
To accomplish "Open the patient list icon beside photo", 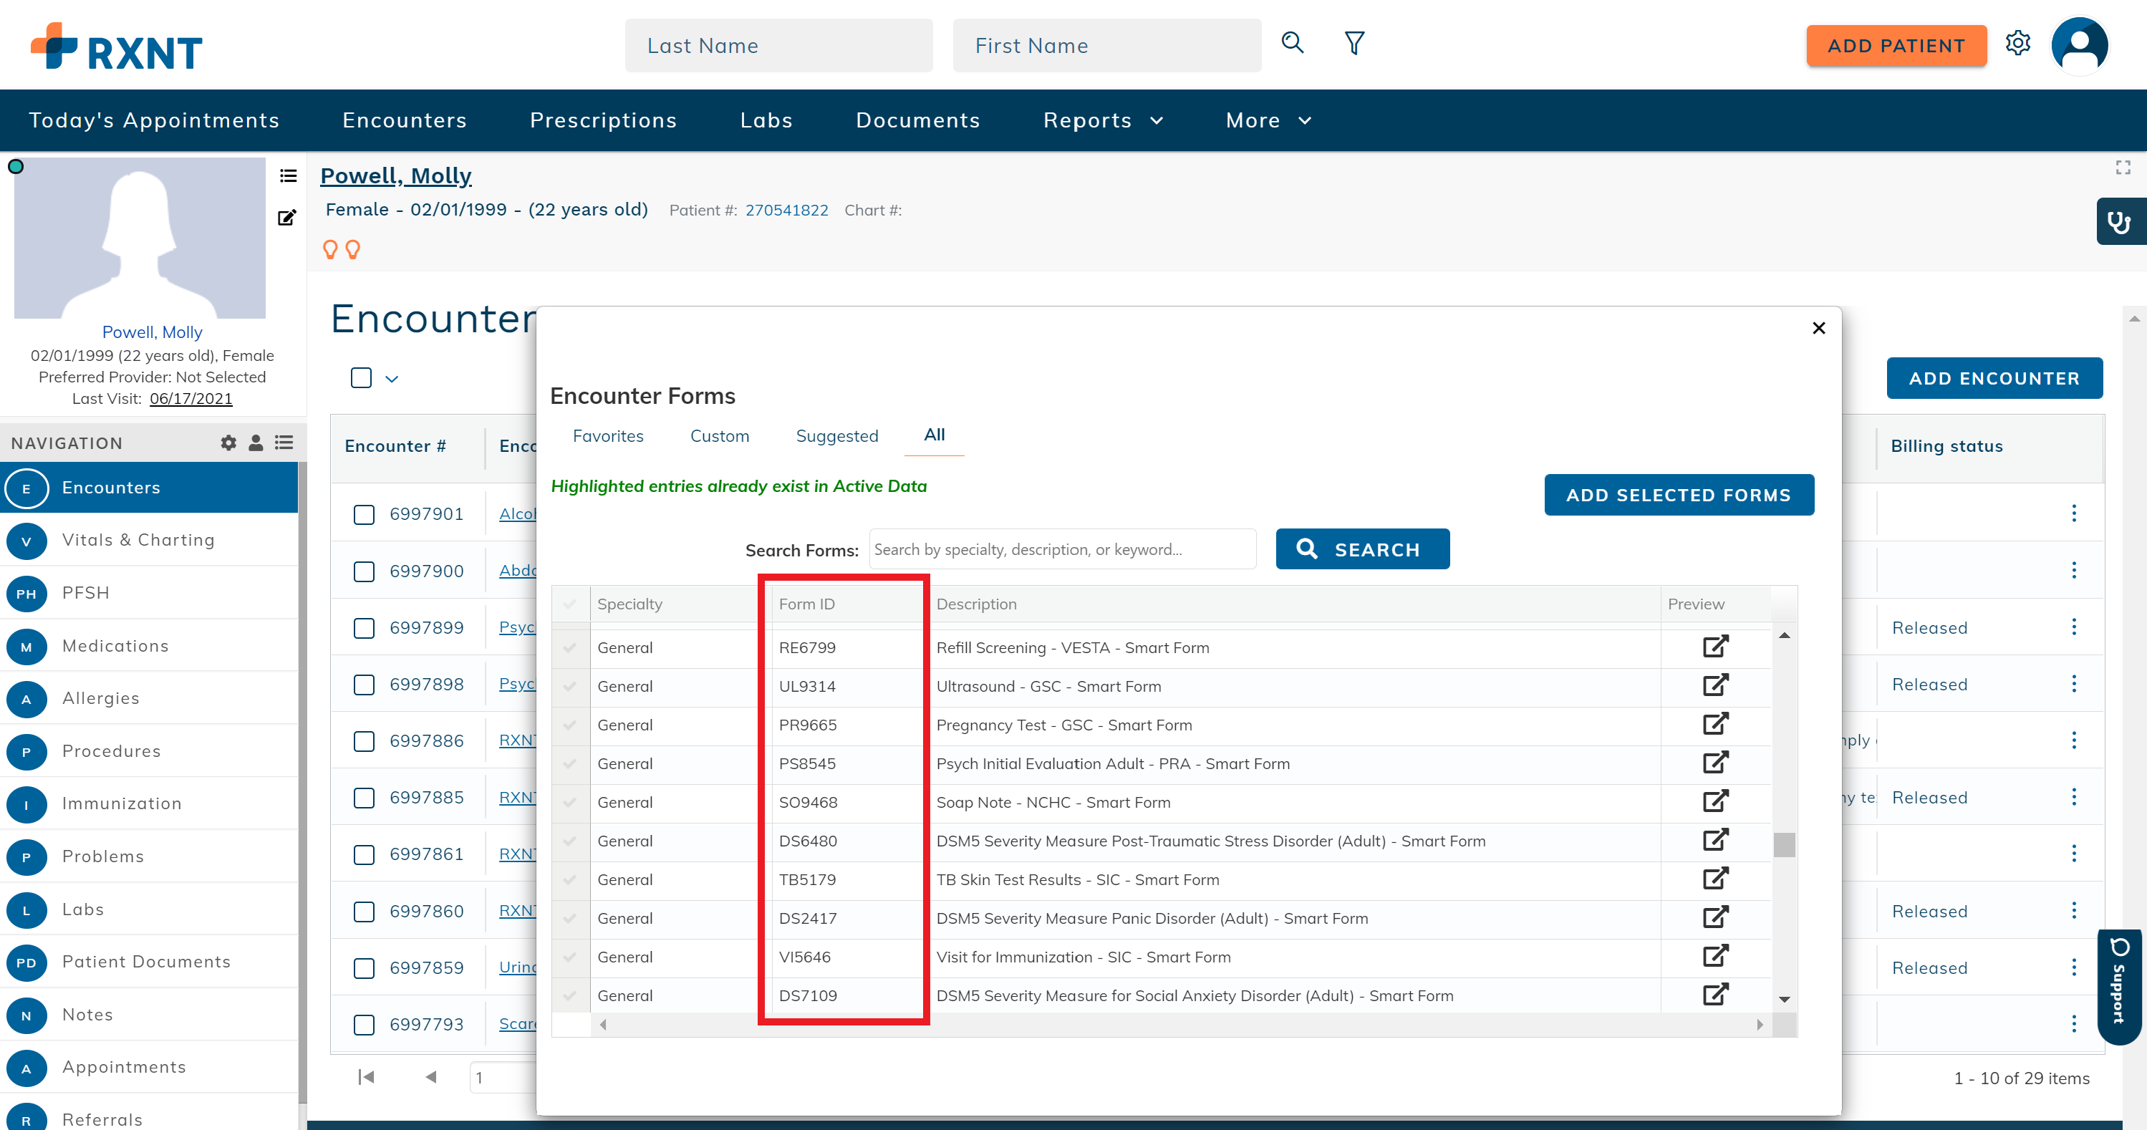I will 286,176.
